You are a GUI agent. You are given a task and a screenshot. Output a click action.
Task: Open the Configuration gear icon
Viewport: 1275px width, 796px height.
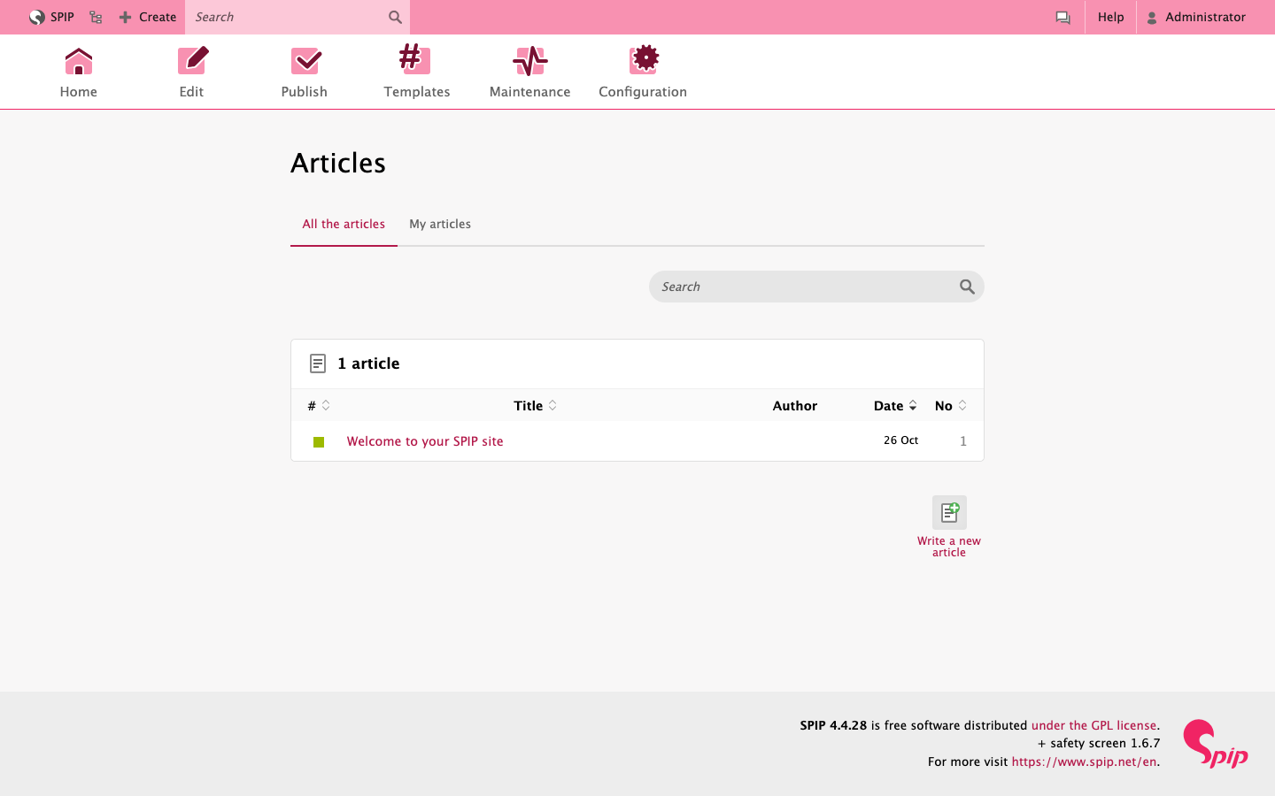(645, 59)
